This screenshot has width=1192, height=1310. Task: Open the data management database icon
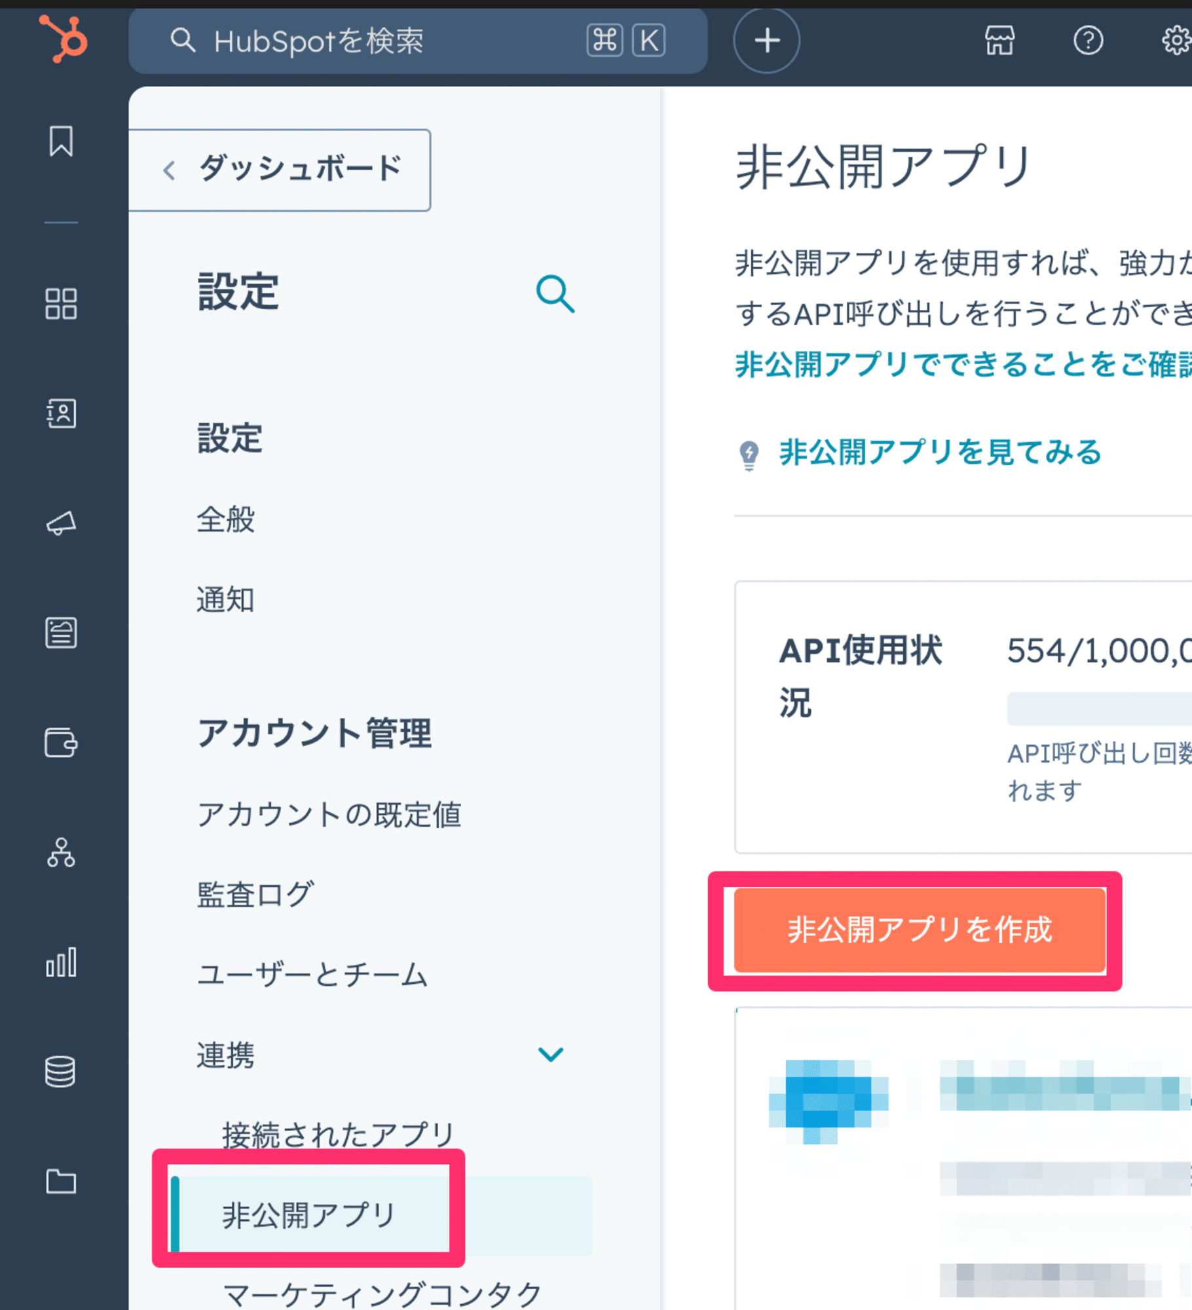click(x=60, y=1072)
